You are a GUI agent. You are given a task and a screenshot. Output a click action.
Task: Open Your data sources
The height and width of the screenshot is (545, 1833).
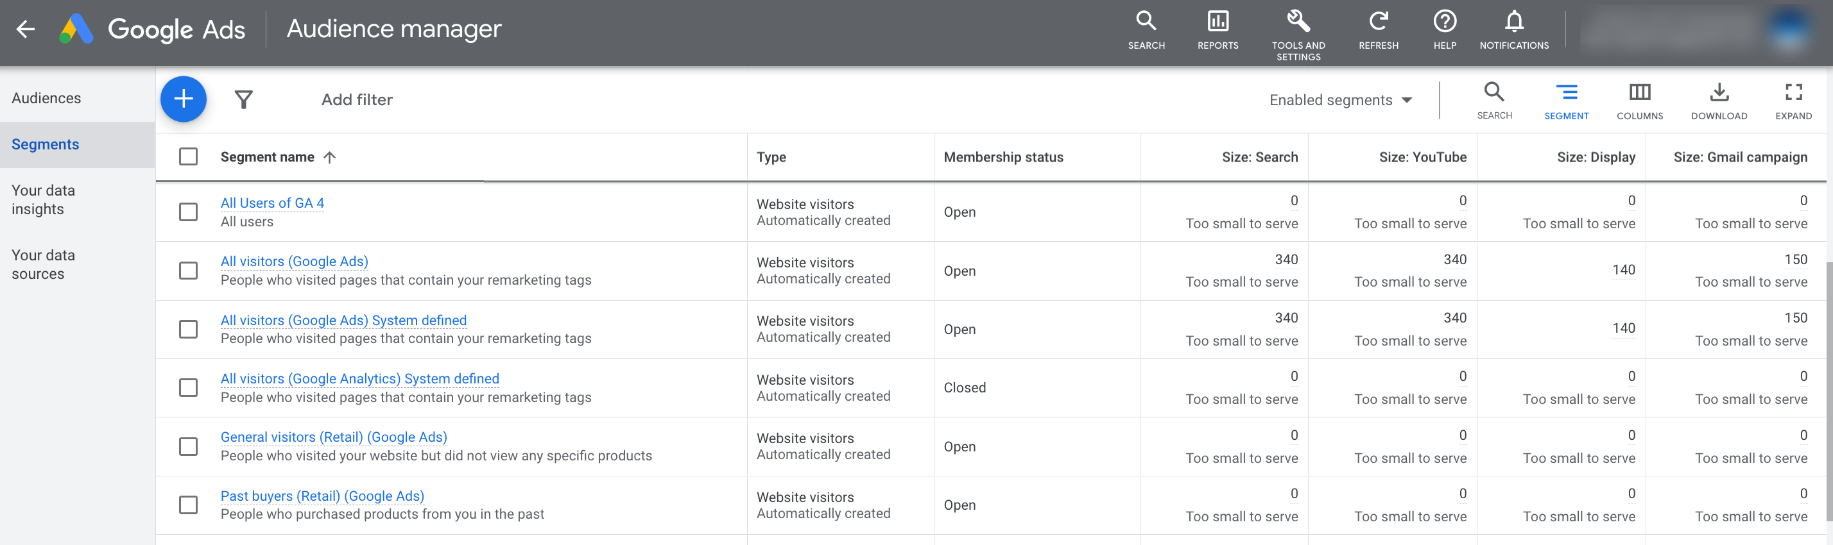pyautogui.click(x=43, y=264)
